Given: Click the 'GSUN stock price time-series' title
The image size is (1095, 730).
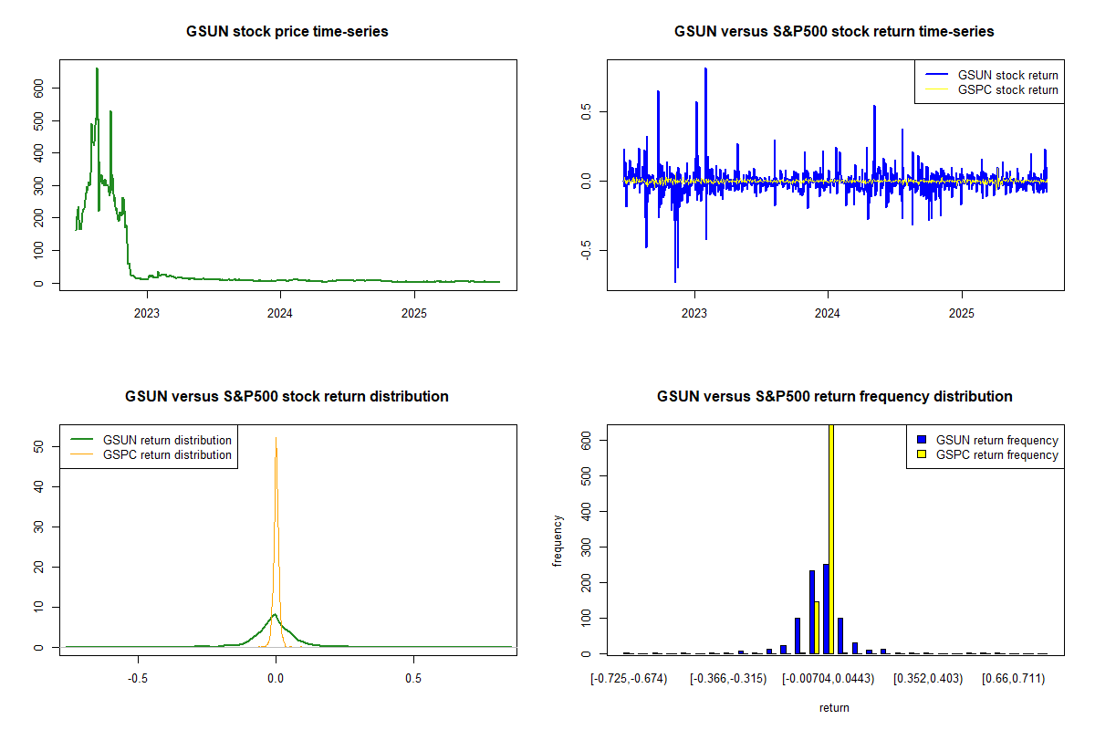Looking at the screenshot, I should point(287,32).
